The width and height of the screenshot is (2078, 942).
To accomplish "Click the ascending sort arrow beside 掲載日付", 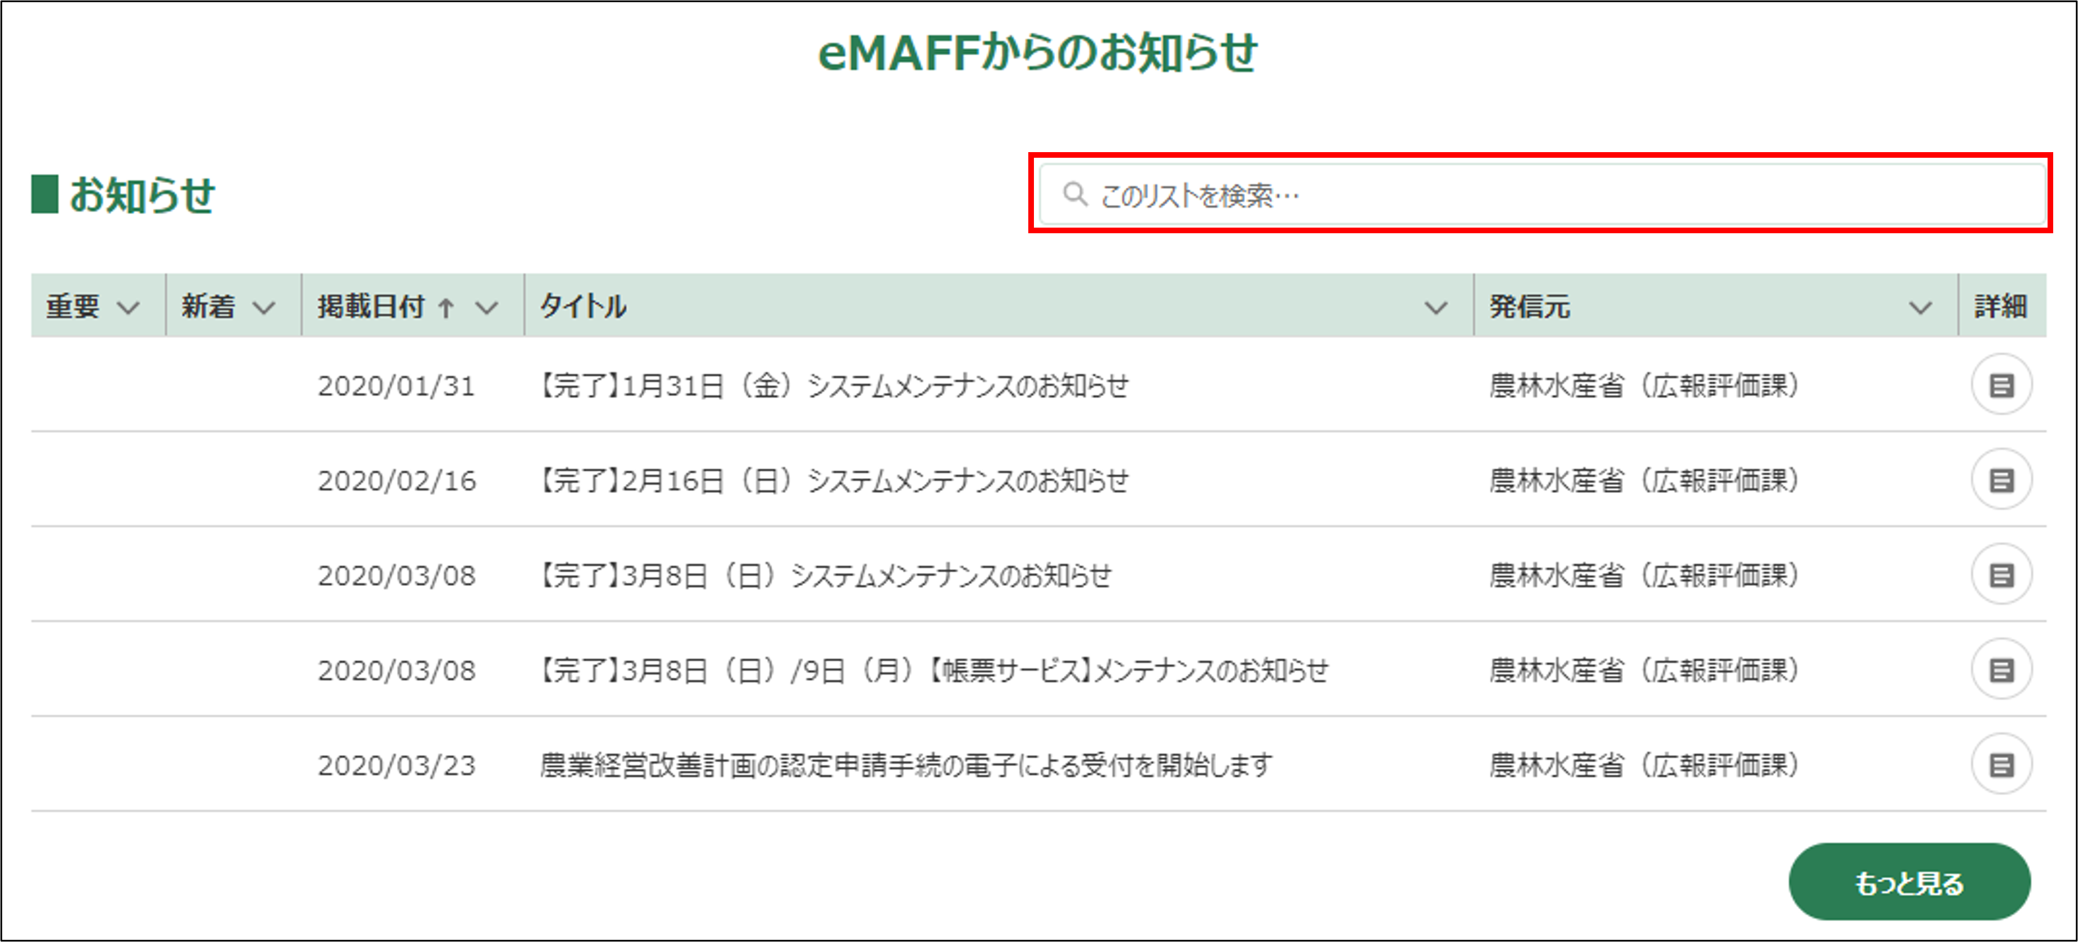I will (x=446, y=307).
